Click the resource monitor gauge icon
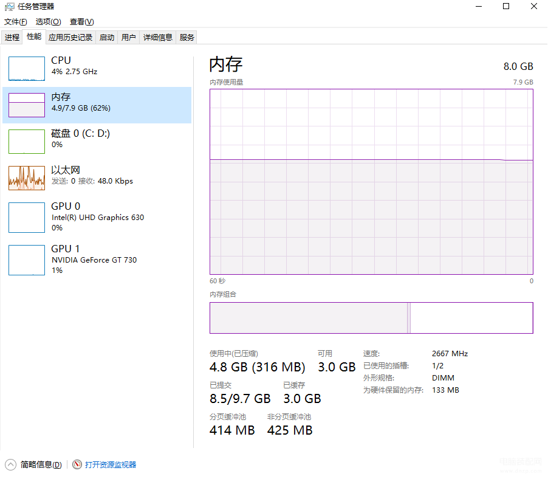Screen dimensions: 548x479 [x=77, y=464]
